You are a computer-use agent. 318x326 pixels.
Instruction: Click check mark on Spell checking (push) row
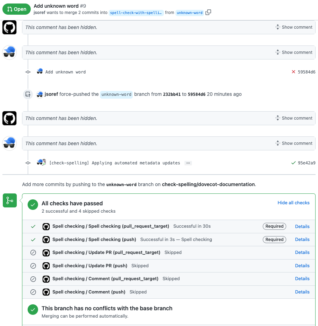(x=33, y=240)
